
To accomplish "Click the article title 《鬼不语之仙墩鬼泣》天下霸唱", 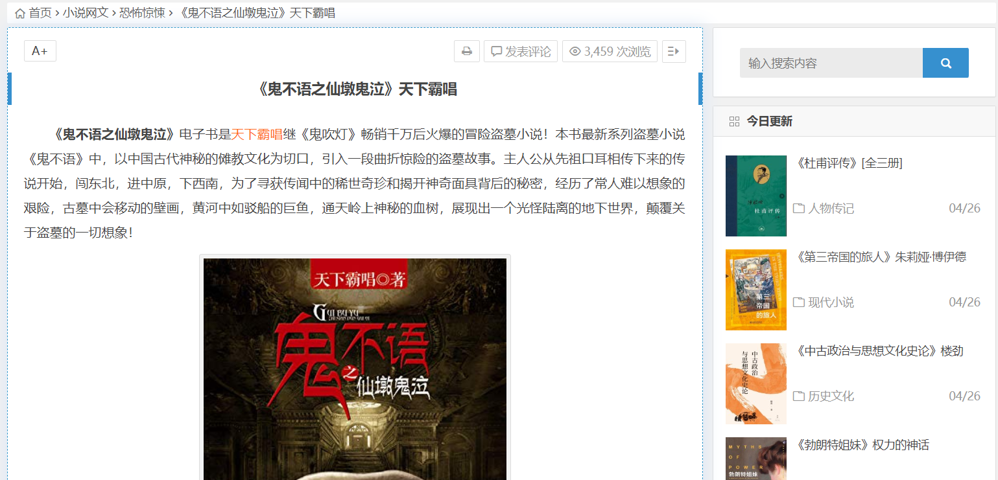I will click(x=357, y=89).
